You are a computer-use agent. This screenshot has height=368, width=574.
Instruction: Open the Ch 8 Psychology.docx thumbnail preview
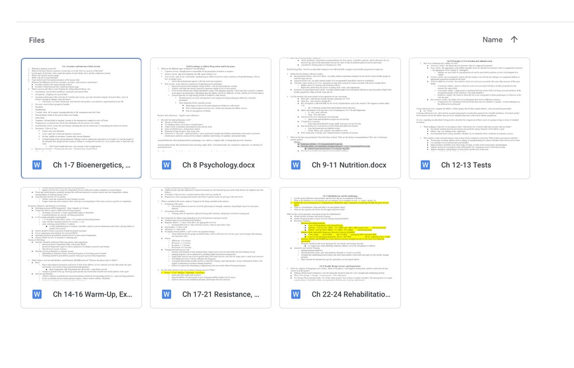pos(210,106)
